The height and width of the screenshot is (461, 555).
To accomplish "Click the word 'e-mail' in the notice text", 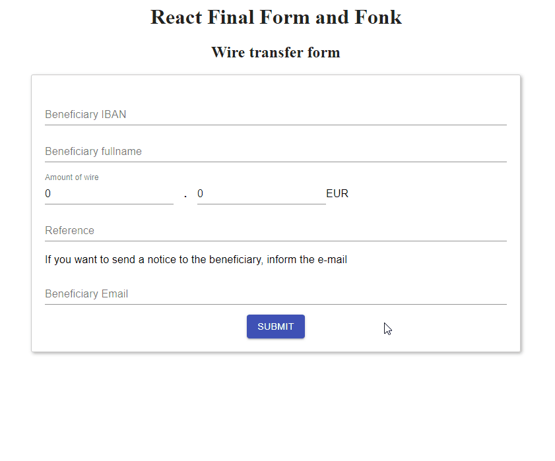I will tap(332, 260).
